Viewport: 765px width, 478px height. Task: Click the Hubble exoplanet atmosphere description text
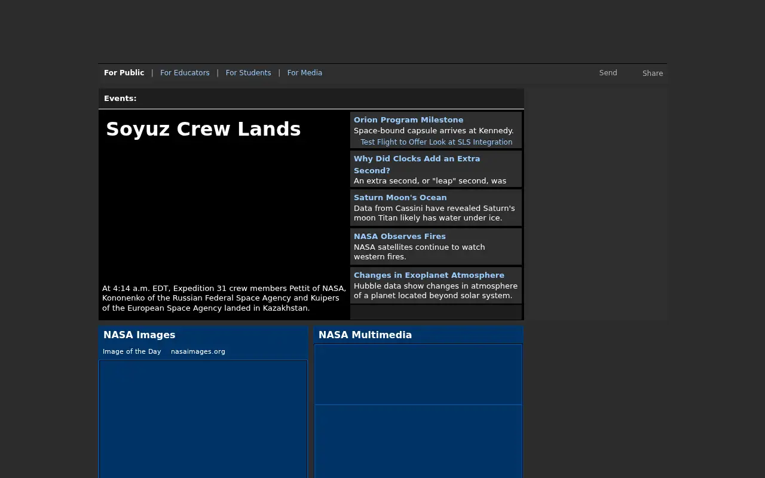[436, 291]
